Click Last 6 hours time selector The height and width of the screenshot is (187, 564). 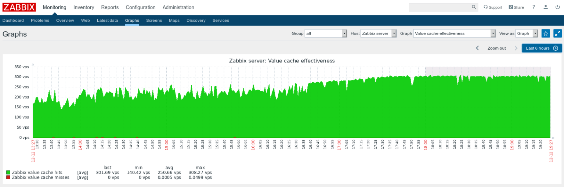[542, 48]
